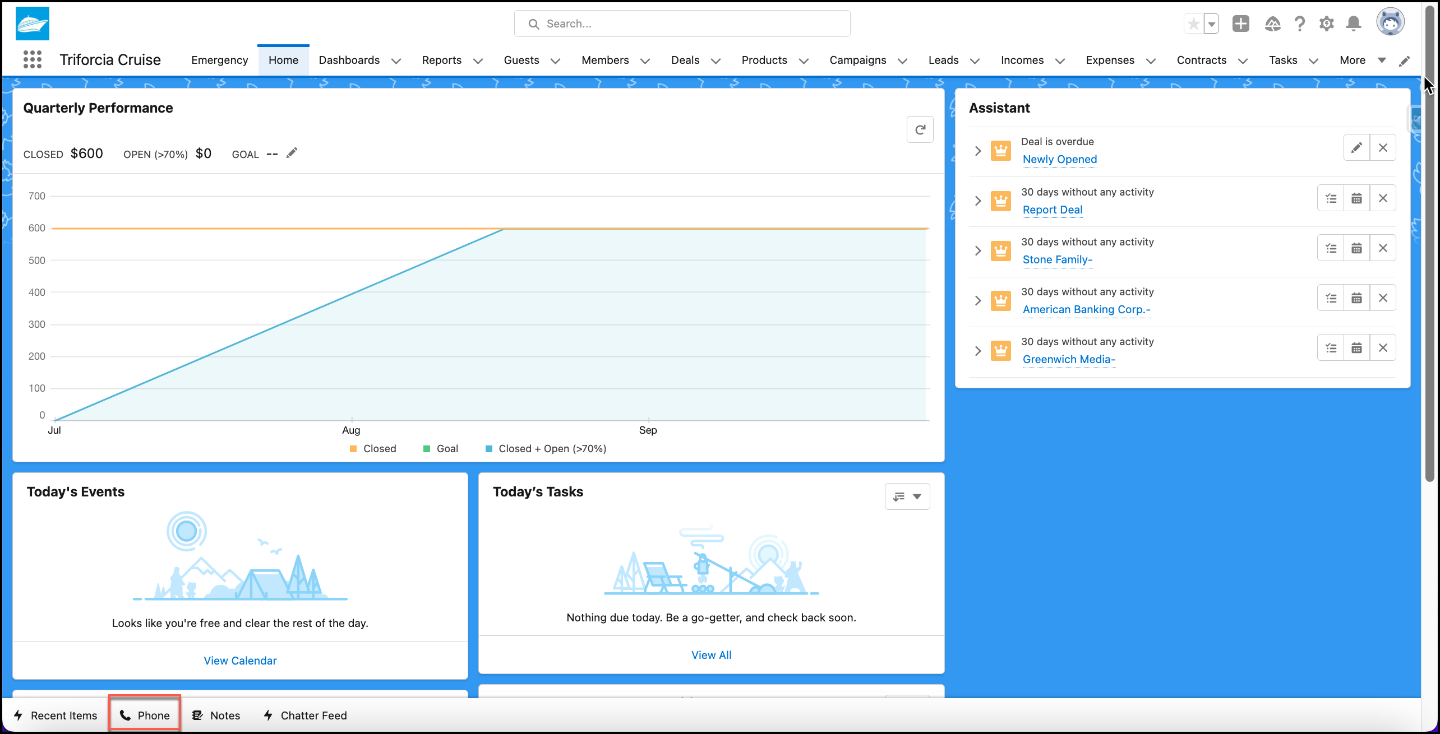Open the Reports tab

[441, 60]
